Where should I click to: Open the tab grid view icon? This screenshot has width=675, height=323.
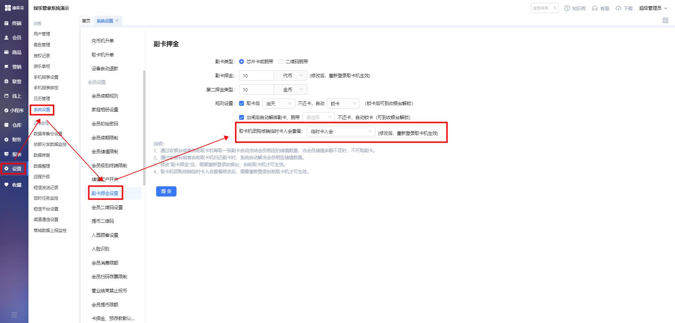(666, 20)
